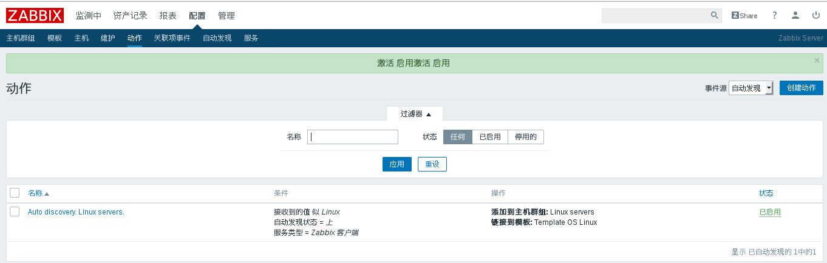
Task: Sort by the 状态 column header
Action: coord(766,193)
